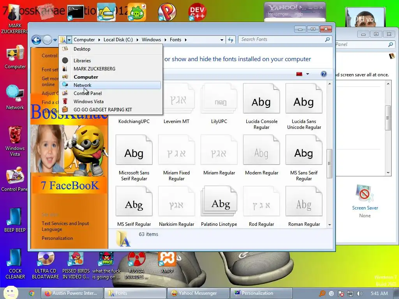Click the scroll down arrow in Fonts list
The height and width of the screenshot is (299, 399).
tap(330, 225)
